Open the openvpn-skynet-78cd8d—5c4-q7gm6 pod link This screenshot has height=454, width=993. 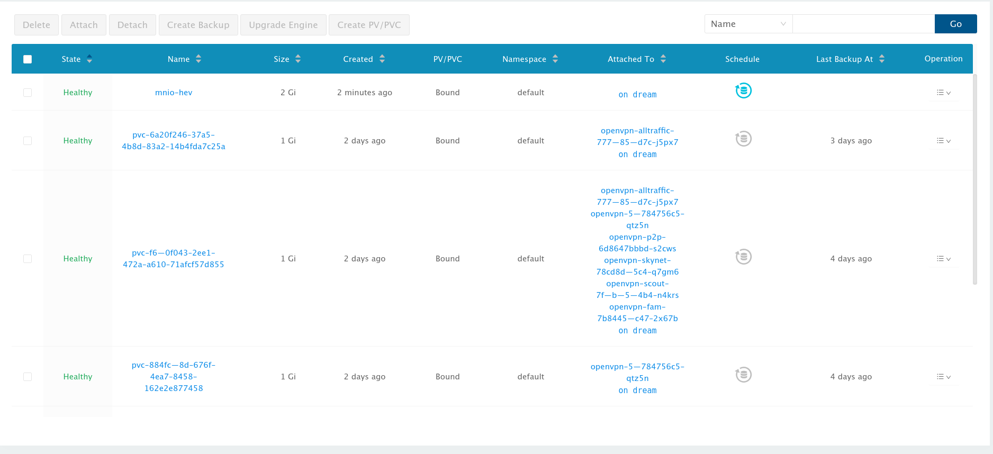click(637, 266)
